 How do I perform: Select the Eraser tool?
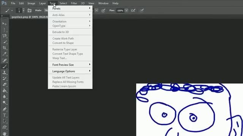click(5, 85)
